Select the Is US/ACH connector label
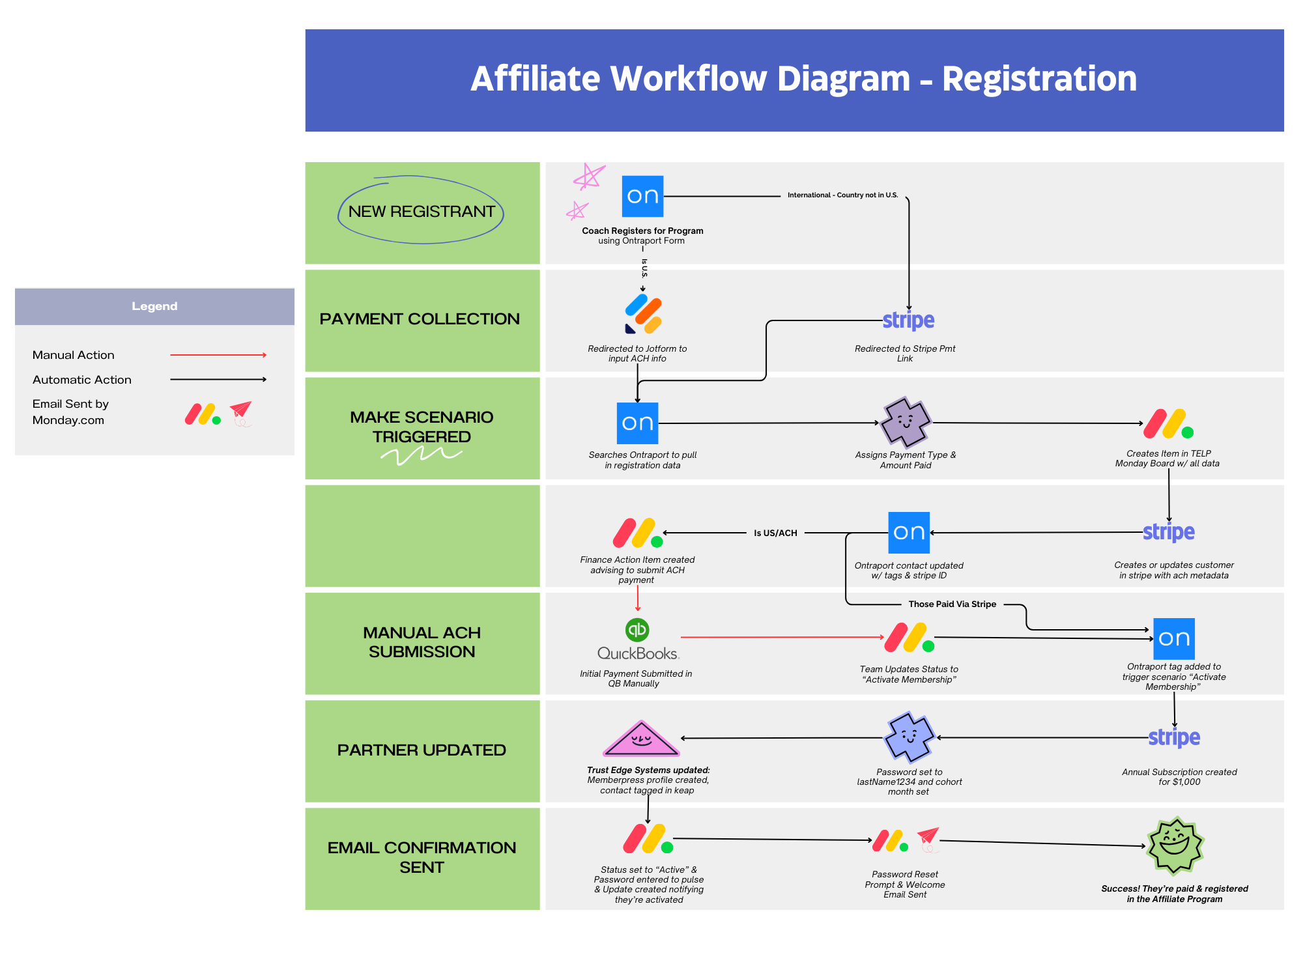 [x=775, y=533]
